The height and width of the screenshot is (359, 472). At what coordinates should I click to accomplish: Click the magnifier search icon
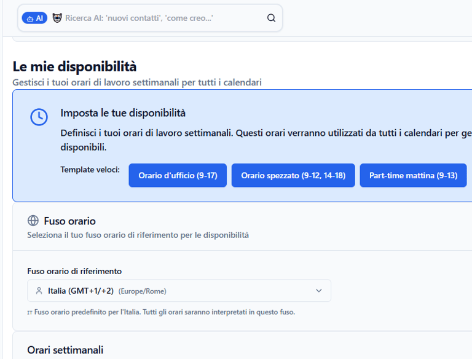[271, 18]
